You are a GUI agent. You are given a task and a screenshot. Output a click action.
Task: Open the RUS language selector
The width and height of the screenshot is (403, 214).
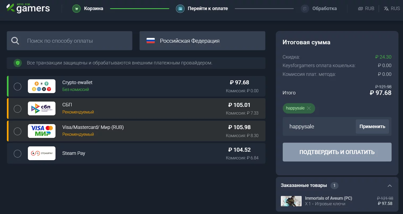click(x=392, y=8)
